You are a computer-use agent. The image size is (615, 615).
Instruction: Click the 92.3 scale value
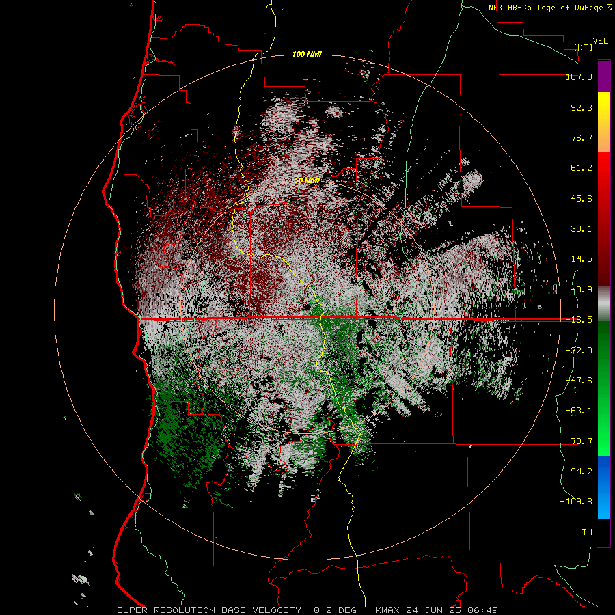(x=582, y=107)
